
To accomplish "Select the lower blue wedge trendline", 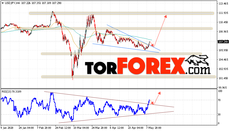I will [126, 48].
